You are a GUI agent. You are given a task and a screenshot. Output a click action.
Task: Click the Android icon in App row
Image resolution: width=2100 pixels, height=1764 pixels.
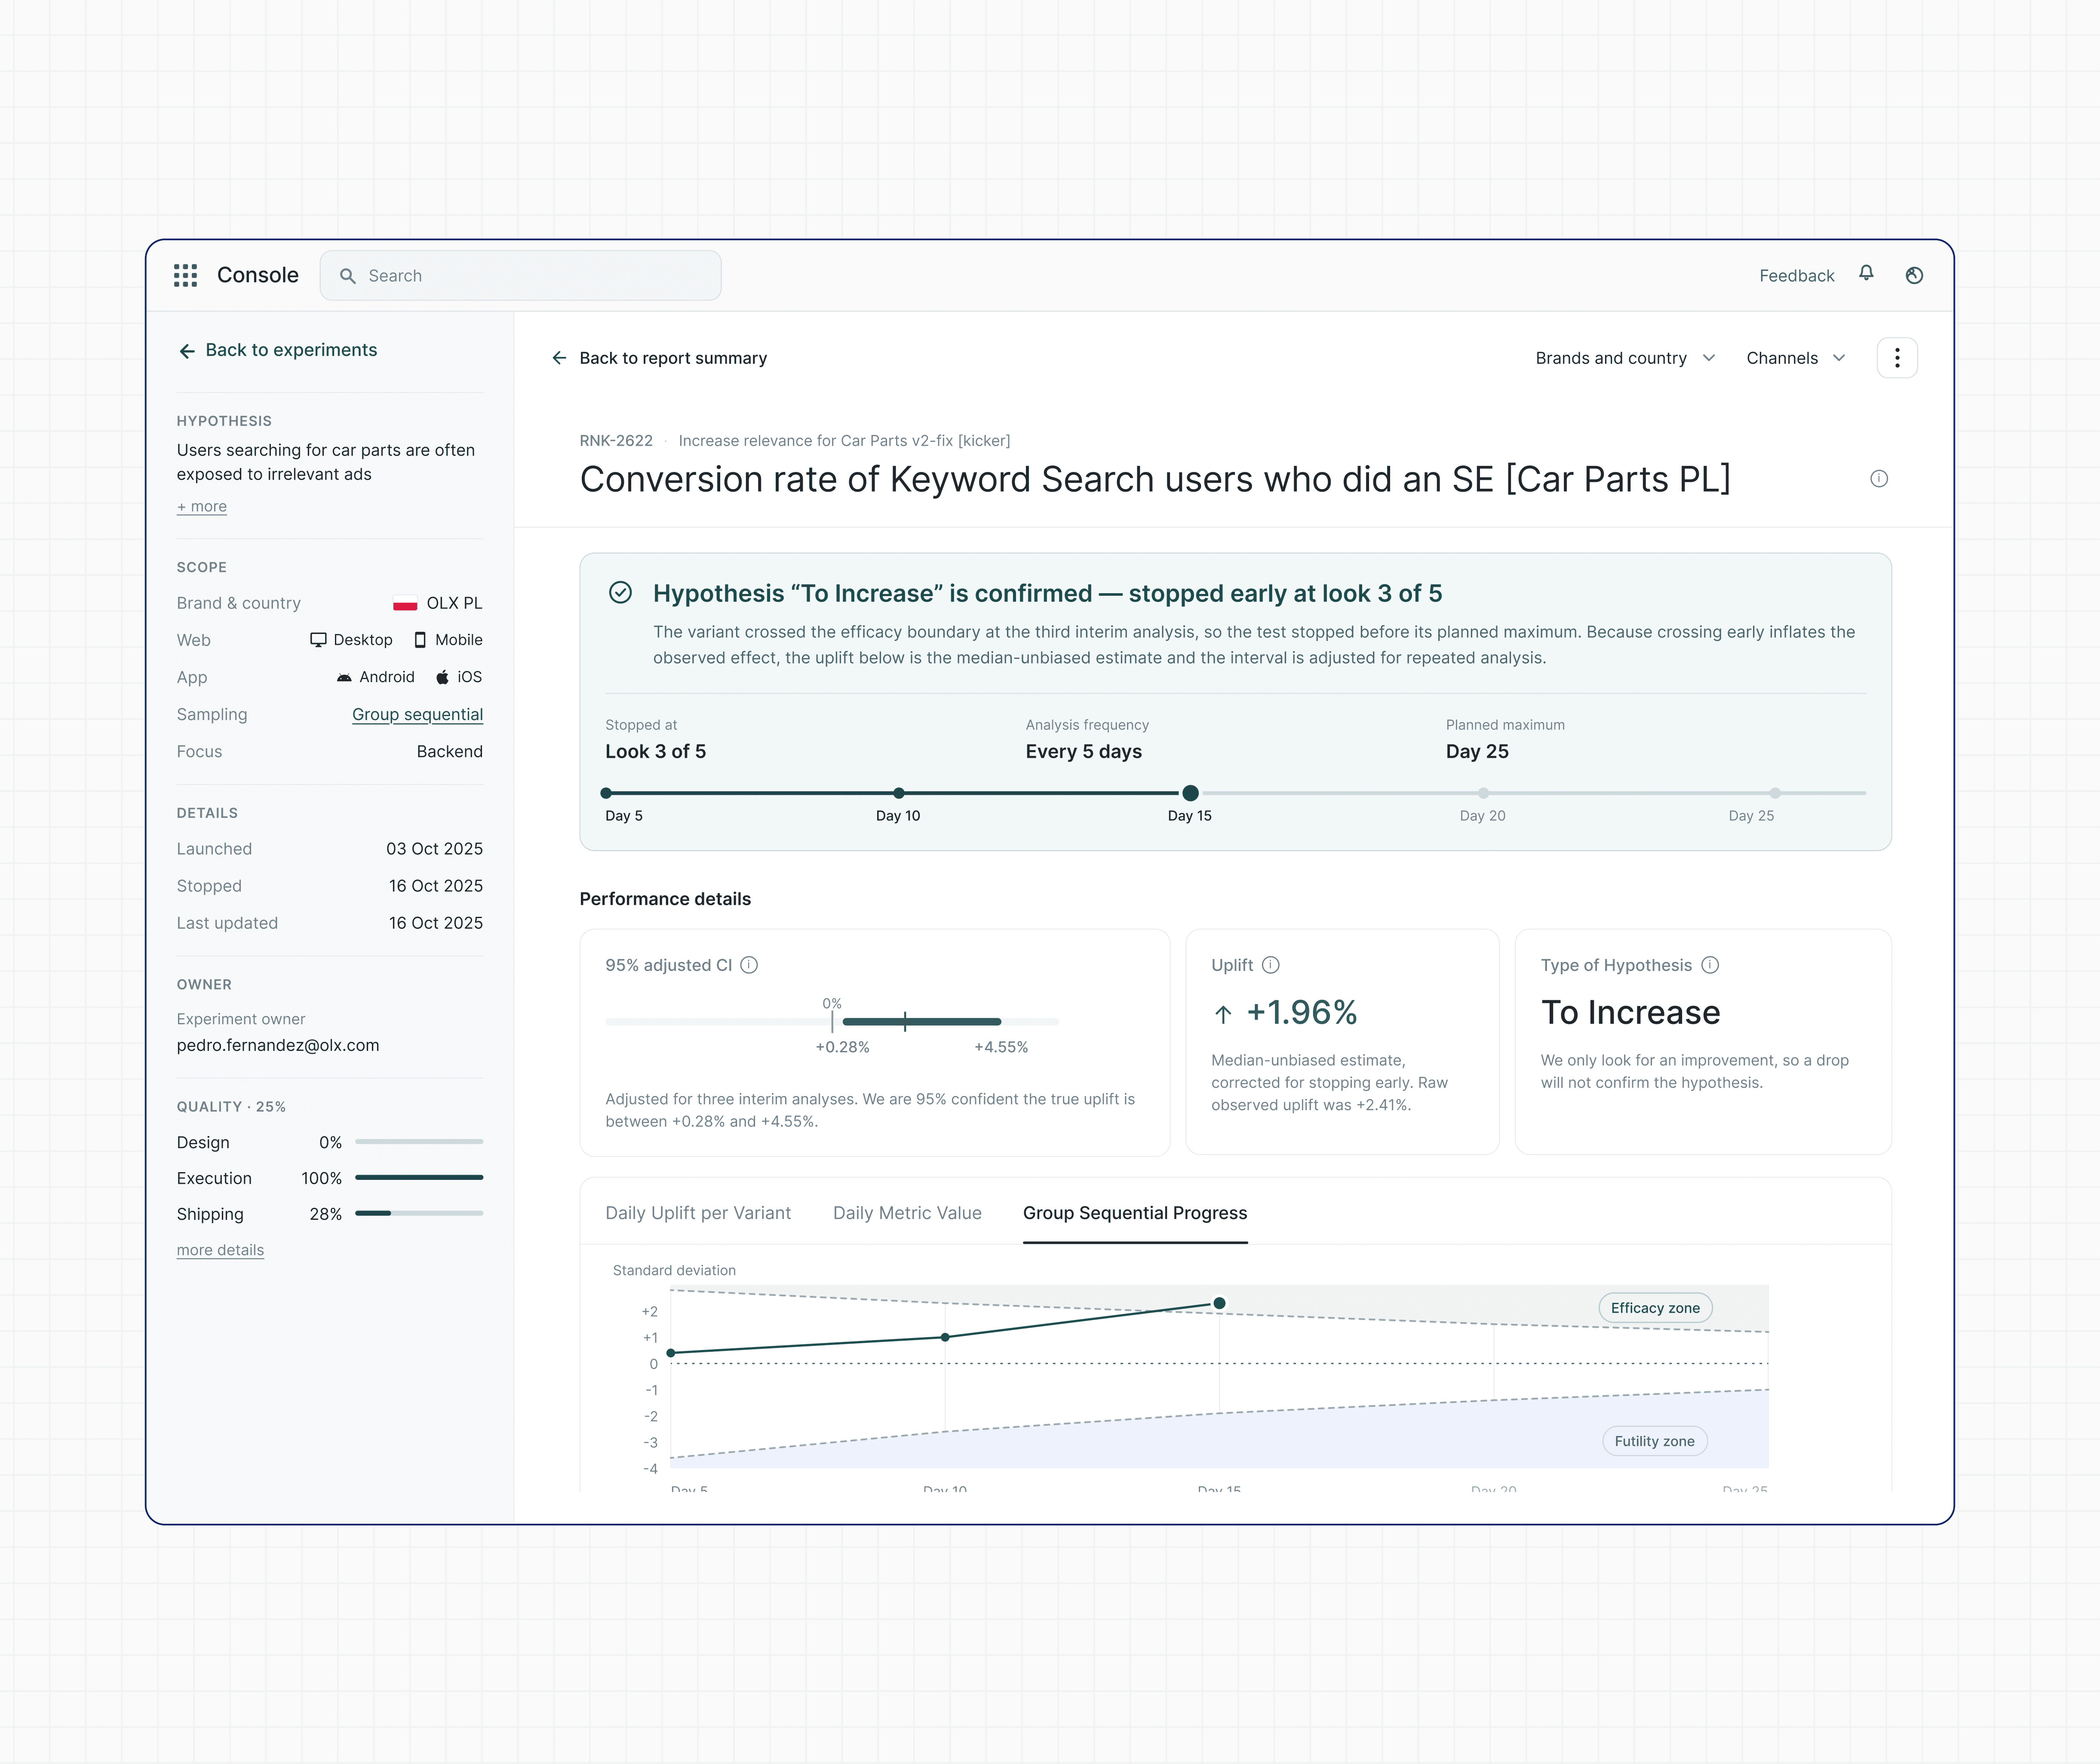[x=344, y=677]
